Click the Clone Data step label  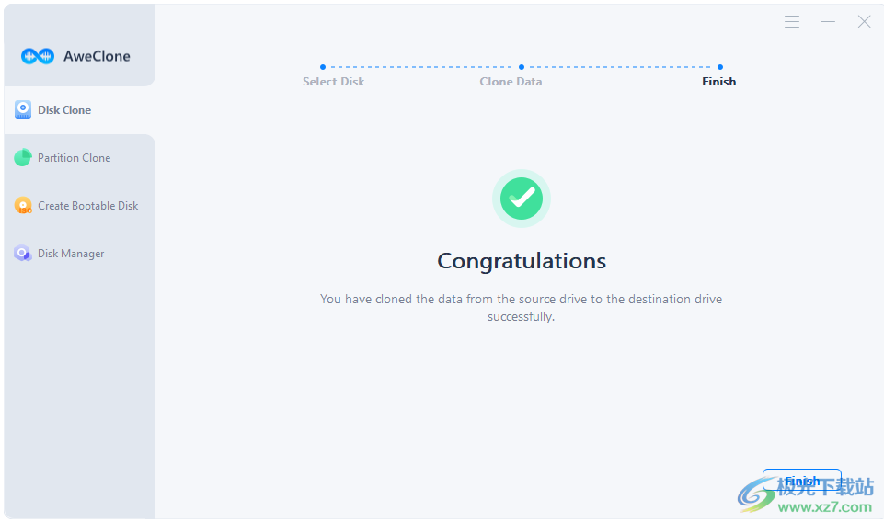click(511, 82)
